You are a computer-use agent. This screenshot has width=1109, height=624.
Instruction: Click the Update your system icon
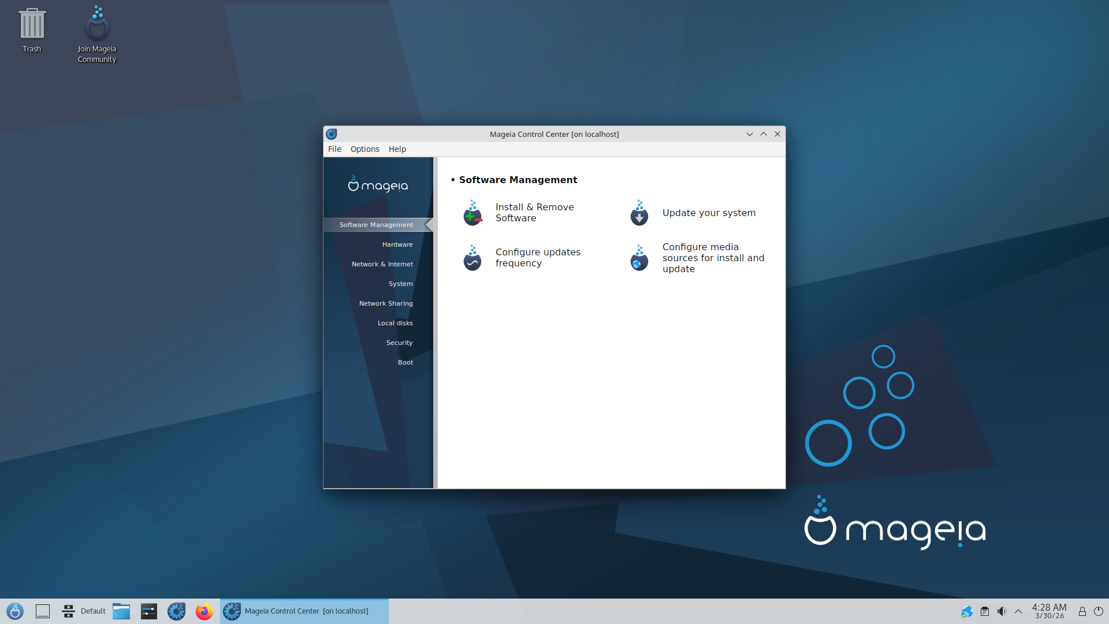[x=639, y=213]
